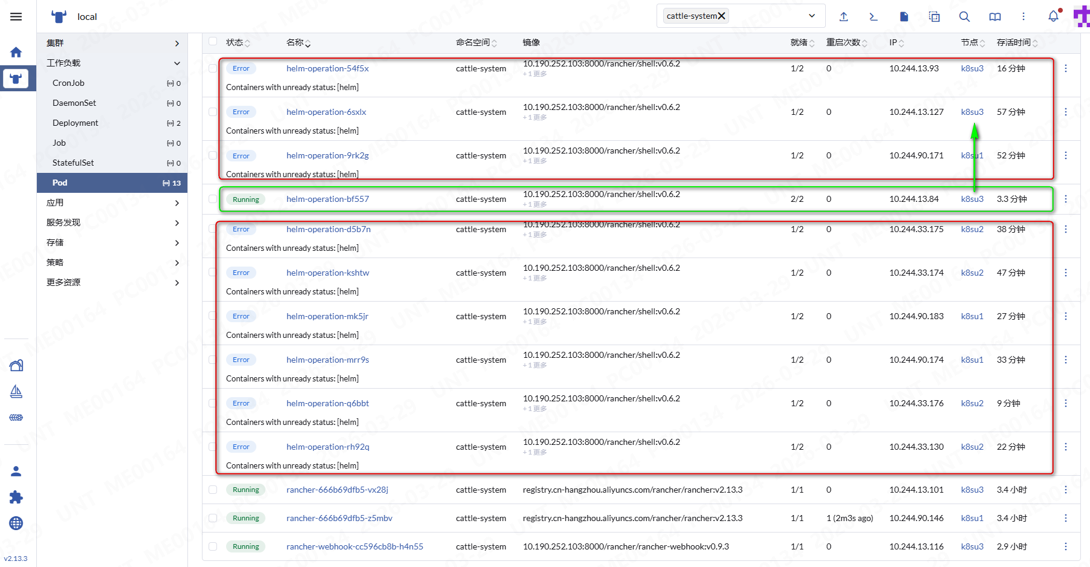Remove the cattle-system namespace filter tag
1090x567 pixels.
click(721, 16)
